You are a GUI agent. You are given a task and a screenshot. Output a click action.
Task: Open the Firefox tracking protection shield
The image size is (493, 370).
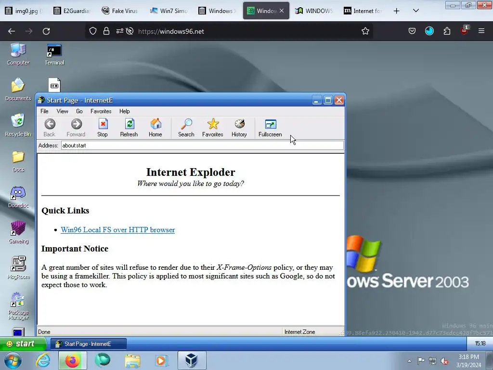click(x=93, y=31)
